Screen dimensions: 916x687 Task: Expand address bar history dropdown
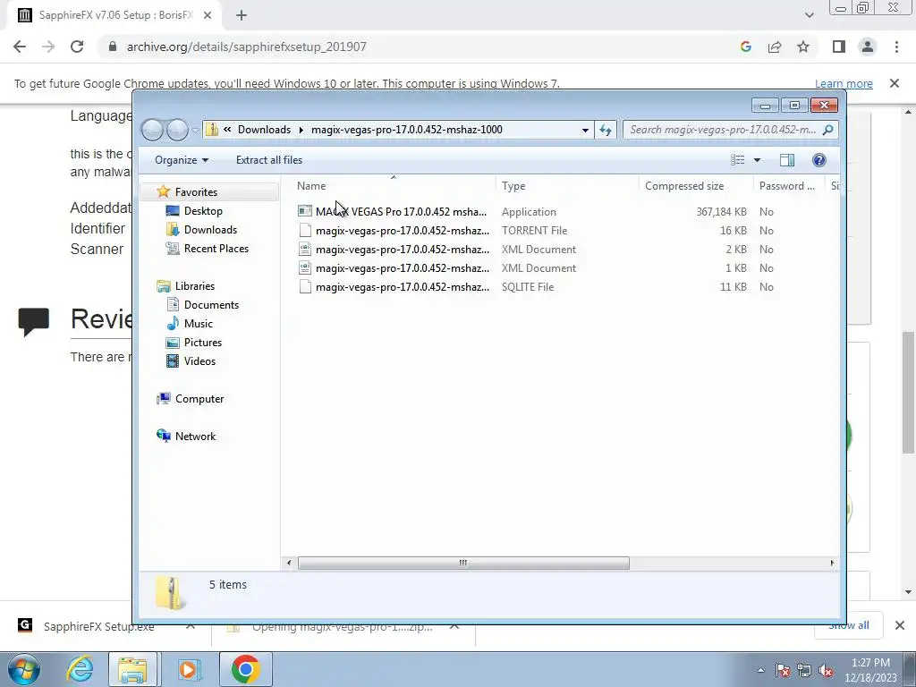[x=585, y=130]
